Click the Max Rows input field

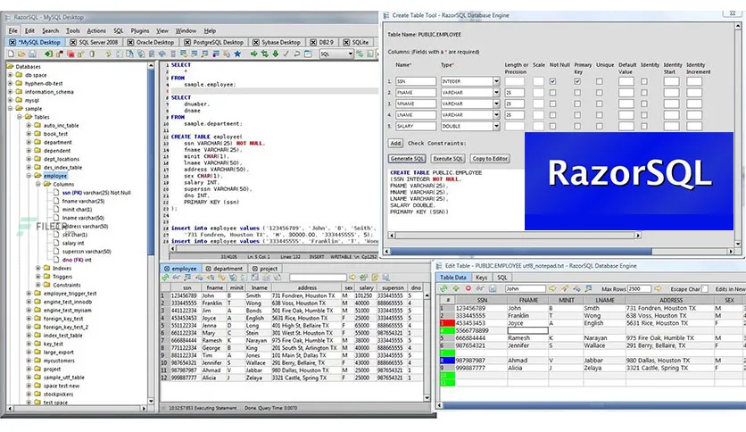[640, 289]
